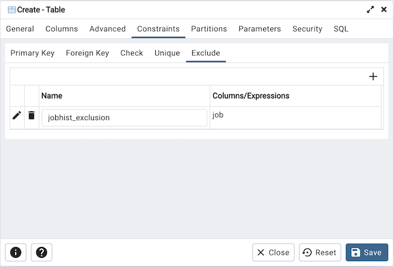Maximize the Create - Table dialog
This screenshot has width=394, height=267.
370,10
